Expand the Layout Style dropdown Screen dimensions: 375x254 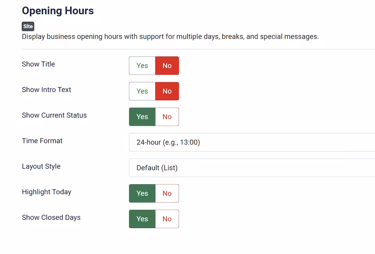[252, 168]
